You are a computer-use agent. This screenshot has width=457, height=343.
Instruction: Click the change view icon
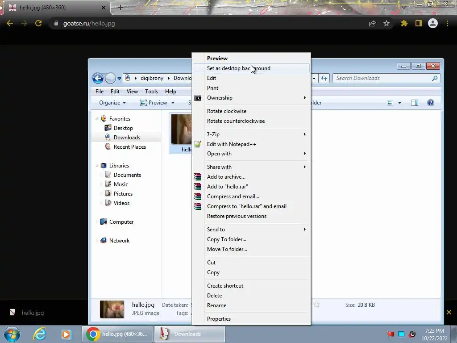click(390, 103)
